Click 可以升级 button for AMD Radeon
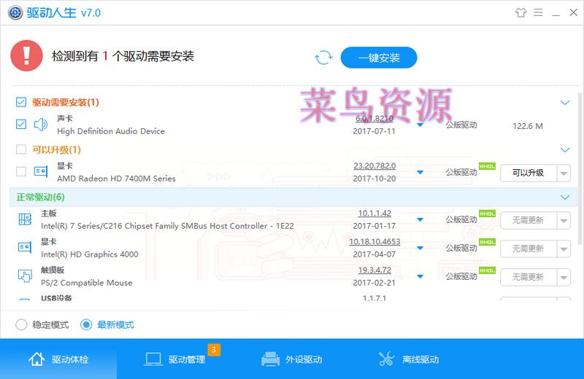This screenshot has height=379, width=584. click(529, 173)
